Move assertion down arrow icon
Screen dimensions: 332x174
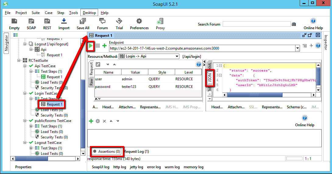pyautogui.click(x=118, y=121)
